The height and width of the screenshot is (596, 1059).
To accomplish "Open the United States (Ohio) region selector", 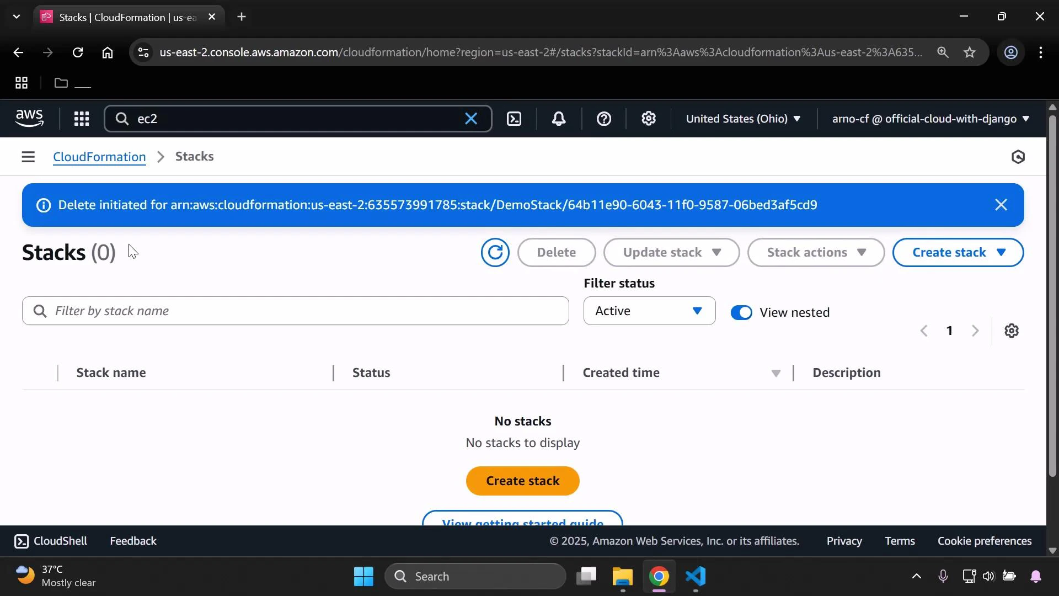I will (x=743, y=119).
